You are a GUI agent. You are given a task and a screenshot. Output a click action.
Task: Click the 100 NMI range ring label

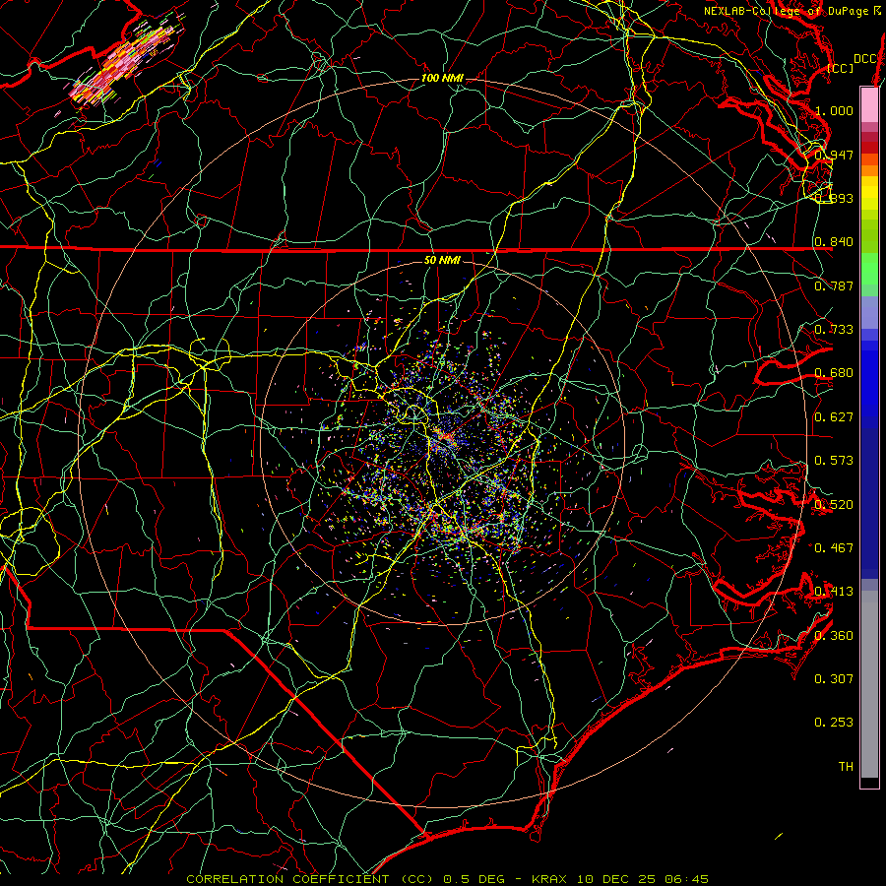point(442,78)
